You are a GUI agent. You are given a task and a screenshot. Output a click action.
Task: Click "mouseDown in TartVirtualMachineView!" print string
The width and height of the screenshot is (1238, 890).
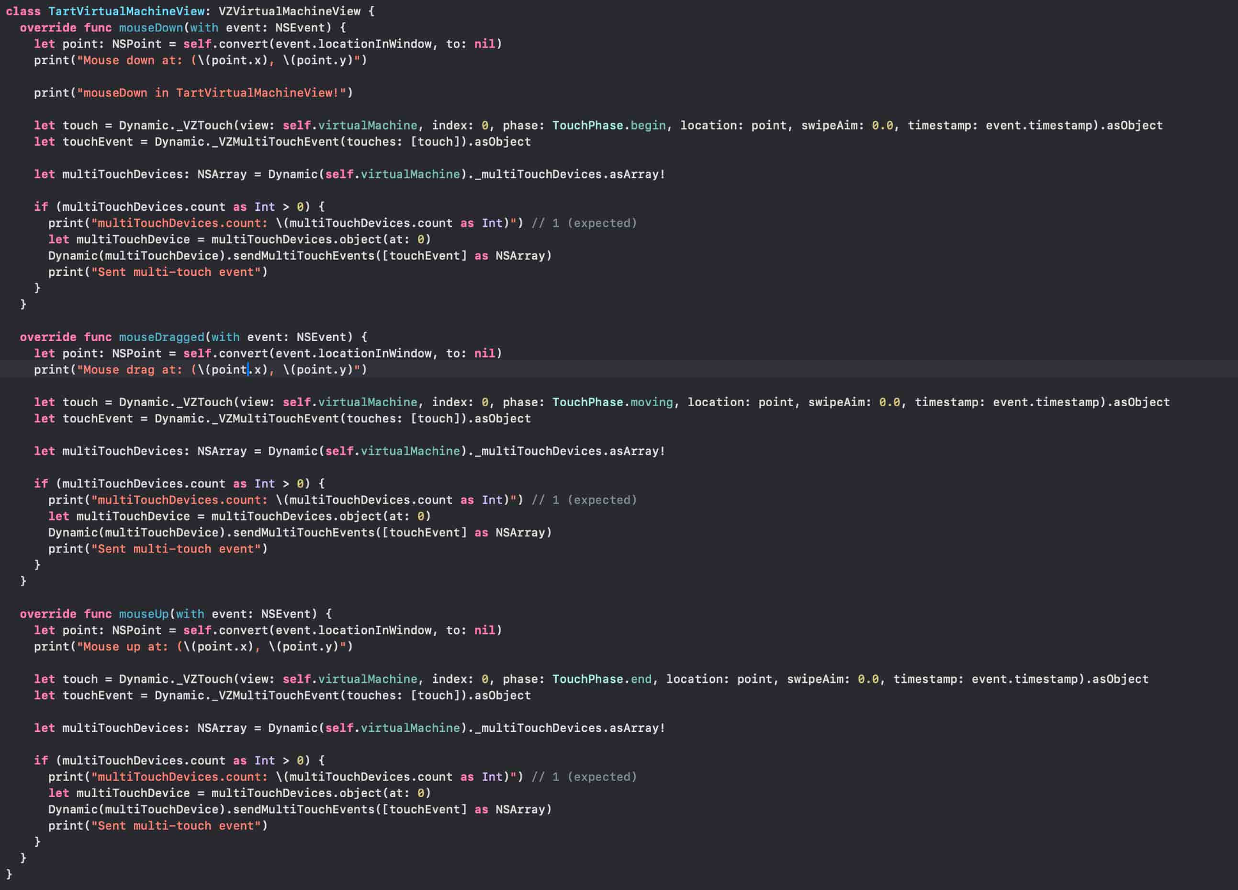click(x=214, y=93)
